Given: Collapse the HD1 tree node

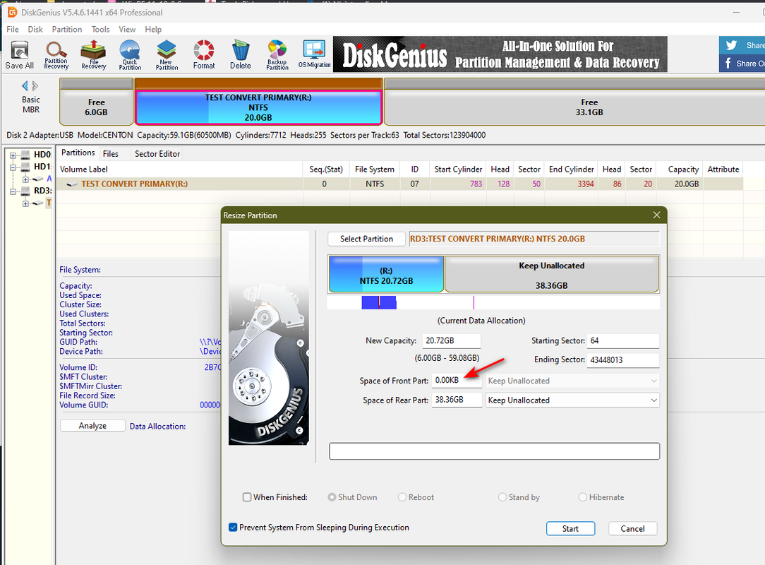Looking at the screenshot, I should tap(13, 167).
